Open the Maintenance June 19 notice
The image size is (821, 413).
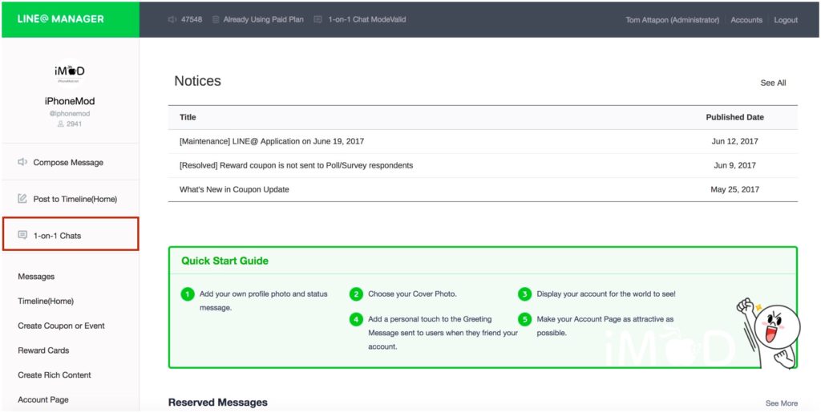pyautogui.click(x=272, y=141)
